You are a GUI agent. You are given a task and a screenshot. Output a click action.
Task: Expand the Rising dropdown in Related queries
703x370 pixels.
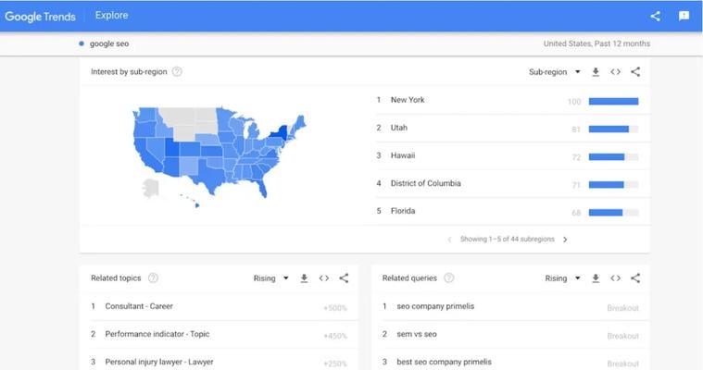coord(562,278)
